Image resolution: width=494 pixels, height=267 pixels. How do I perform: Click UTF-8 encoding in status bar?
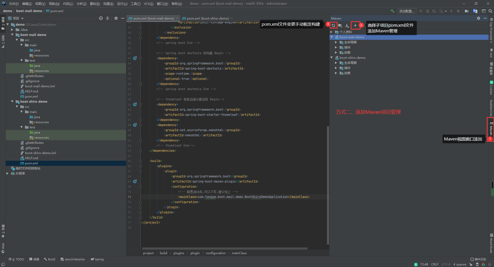446,264
